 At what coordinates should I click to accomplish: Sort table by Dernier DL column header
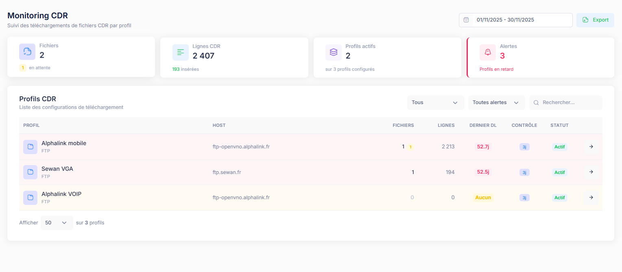click(483, 125)
